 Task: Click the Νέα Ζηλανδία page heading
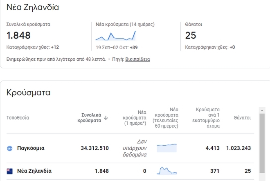click(33, 7)
